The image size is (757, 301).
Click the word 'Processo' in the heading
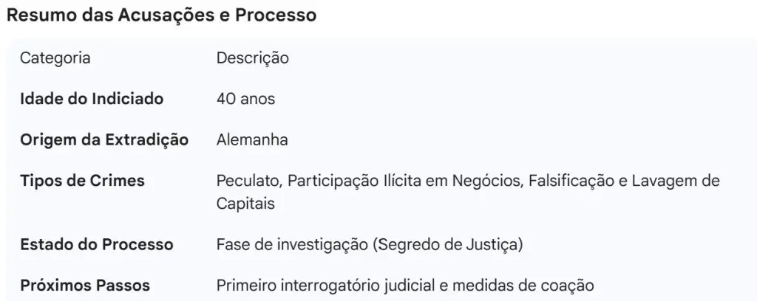click(276, 15)
